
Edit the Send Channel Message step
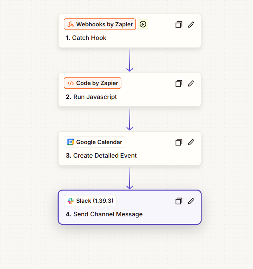191,201
